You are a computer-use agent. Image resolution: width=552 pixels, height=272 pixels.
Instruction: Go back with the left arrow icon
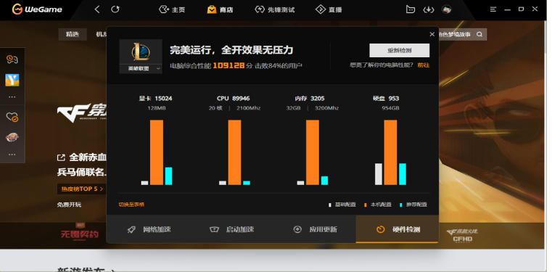[x=97, y=9]
